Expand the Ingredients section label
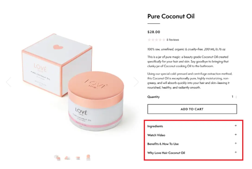Image resolution: width=252 pixels, height=169 pixels. (155, 126)
